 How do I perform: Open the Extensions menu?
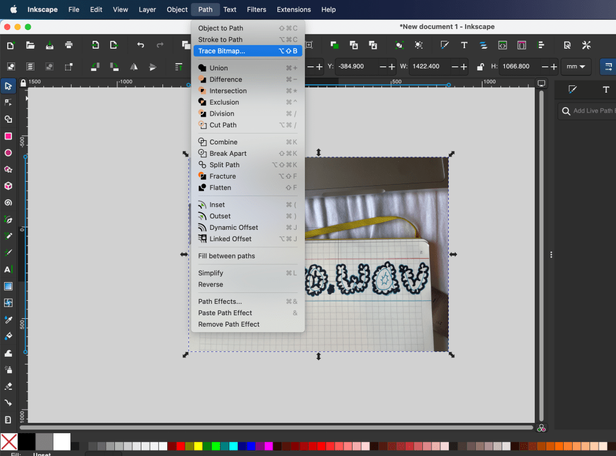pyautogui.click(x=294, y=10)
